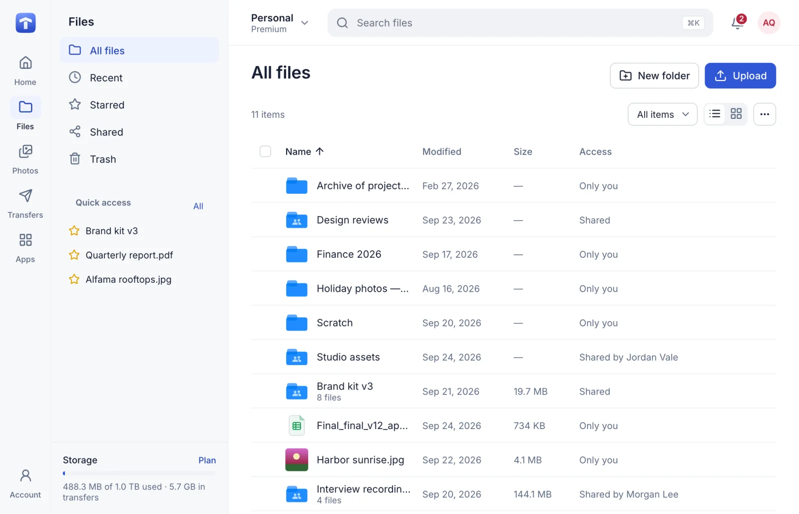Sort by Name column header
799x514 pixels.
[x=305, y=151]
